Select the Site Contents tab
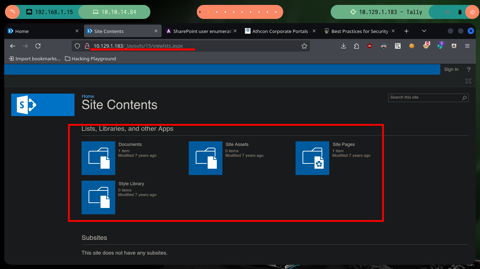 (x=123, y=31)
